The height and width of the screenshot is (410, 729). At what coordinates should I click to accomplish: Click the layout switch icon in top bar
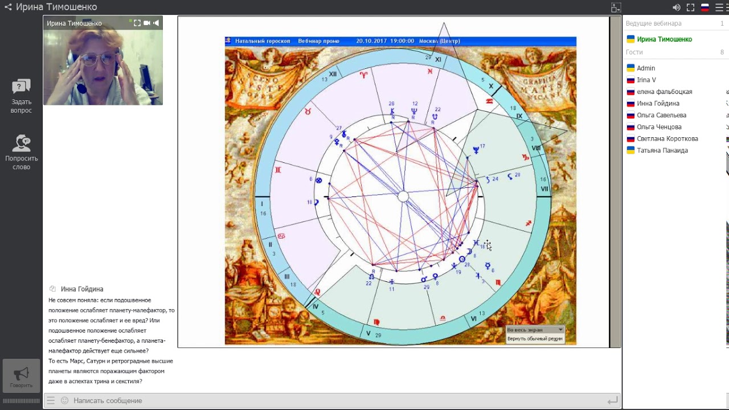click(x=616, y=7)
